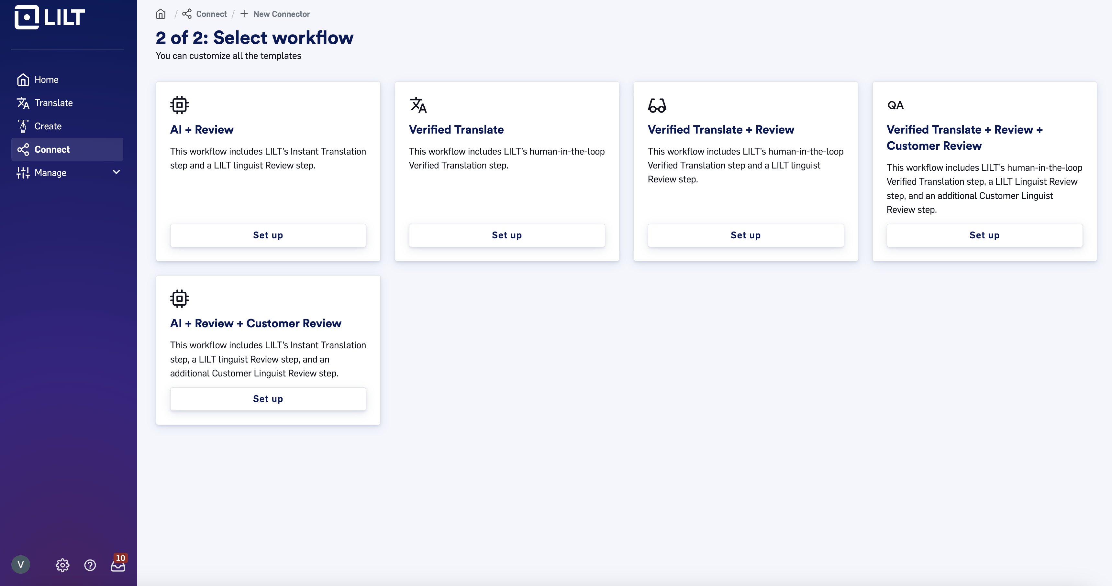
Task: Set up the Verified Translate workflow
Action: click(507, 235)
